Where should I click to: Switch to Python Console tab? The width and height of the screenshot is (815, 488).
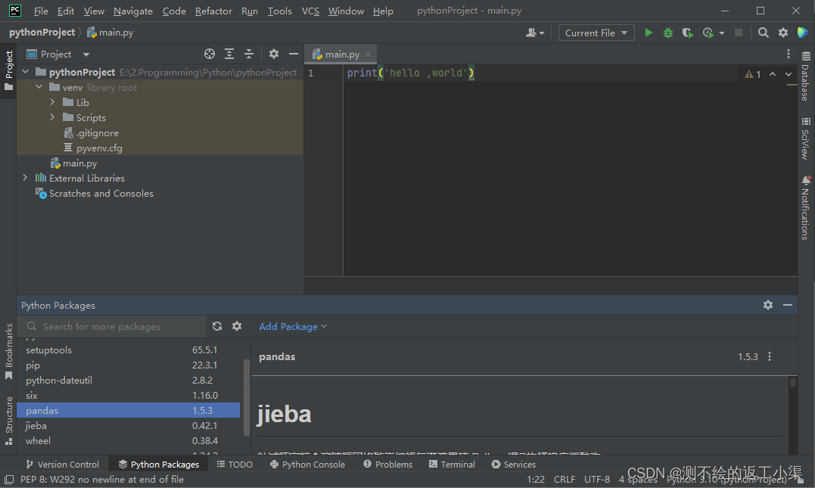[x=308, y=464]
